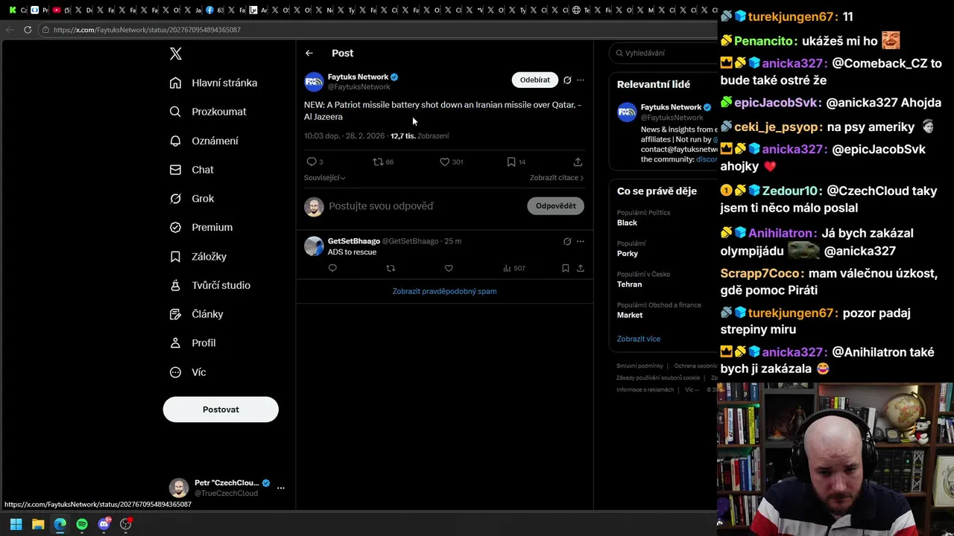Viewport: 954px width, 536px height.
Task: Open account menu dots beside Petr CzechCloud
Action: coord(281,488)
